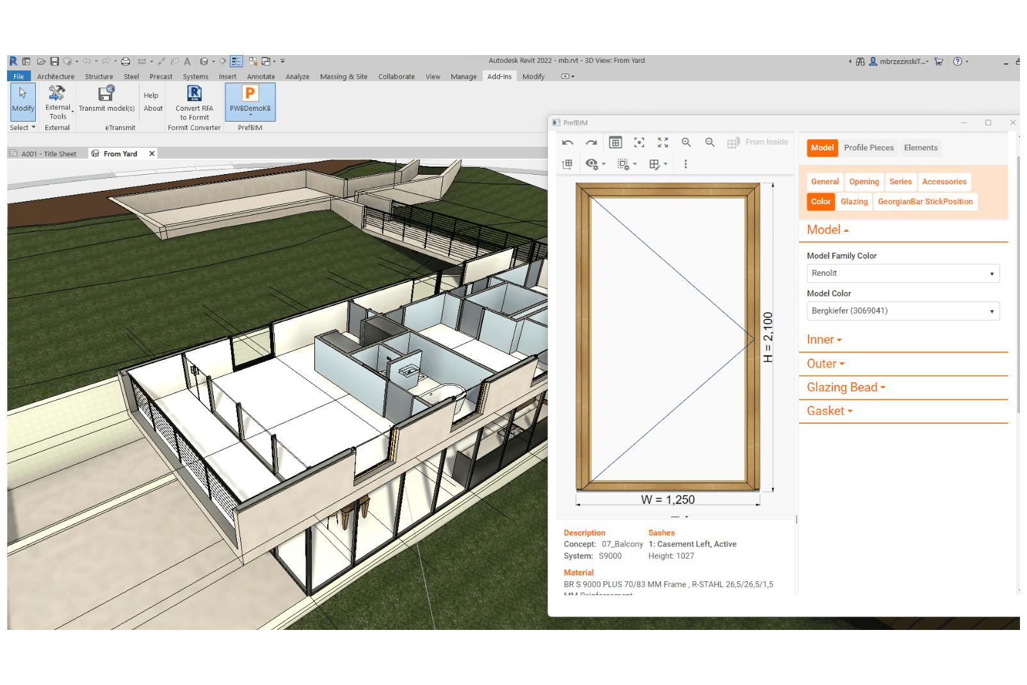The height and width of the screenshot is (685, 1027).
Task: Click the Text tool 'A' icon
Action: click(187, 61)
